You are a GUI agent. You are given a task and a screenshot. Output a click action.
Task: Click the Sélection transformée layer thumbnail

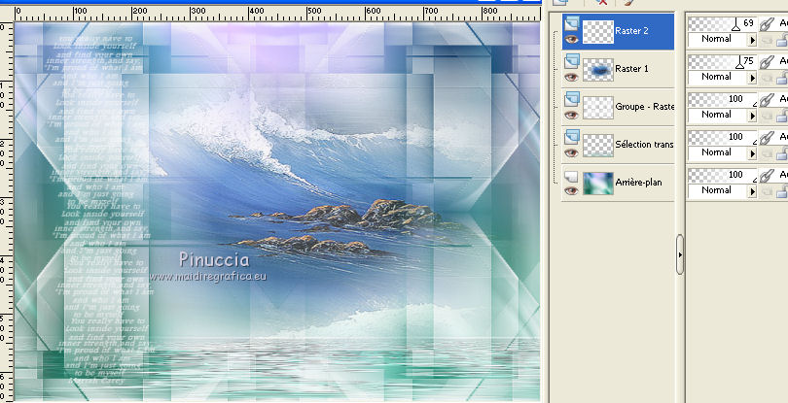pos(598,145)
